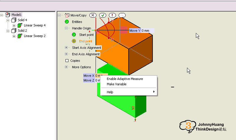The width and height of the screenshot is (236, 140).
Task: Click the Move Z value field
Action: (x=98, y=80)
